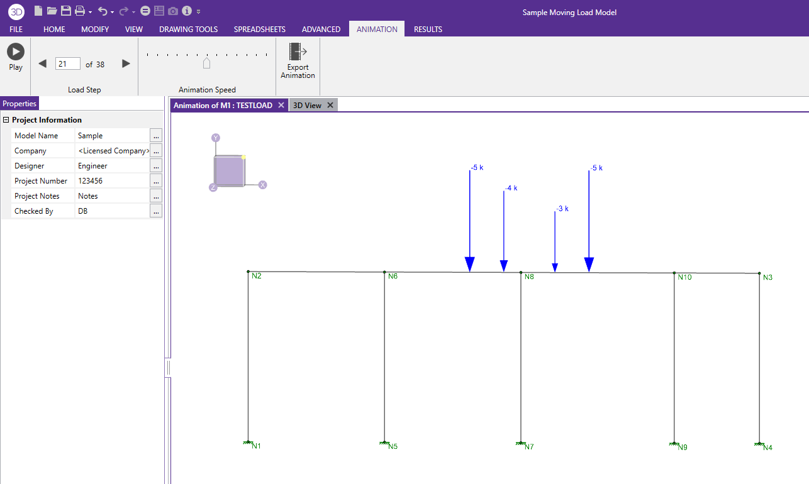Click the solve equals-sign icon
This screenshot has width=809, height=484.
click(145, 11)
